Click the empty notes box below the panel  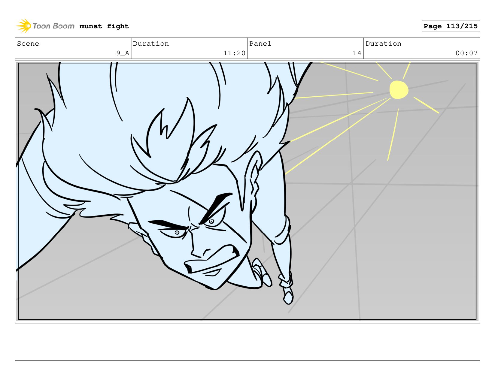[247, 342]
